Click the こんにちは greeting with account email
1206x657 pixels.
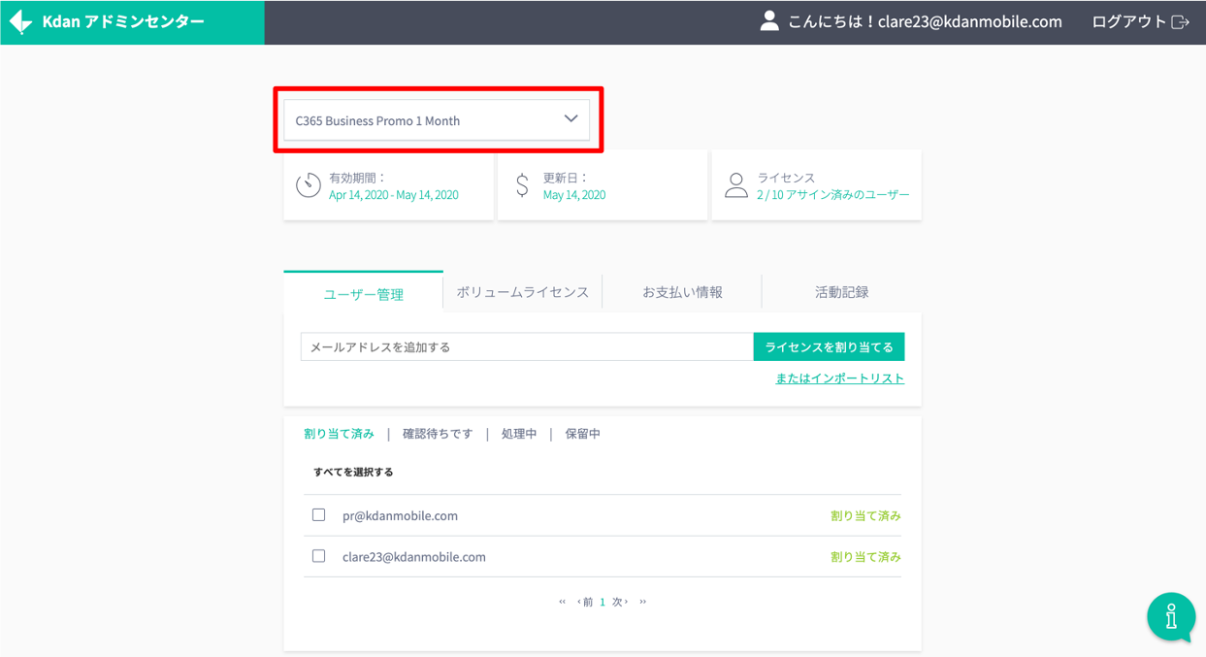tap(925, 21)
